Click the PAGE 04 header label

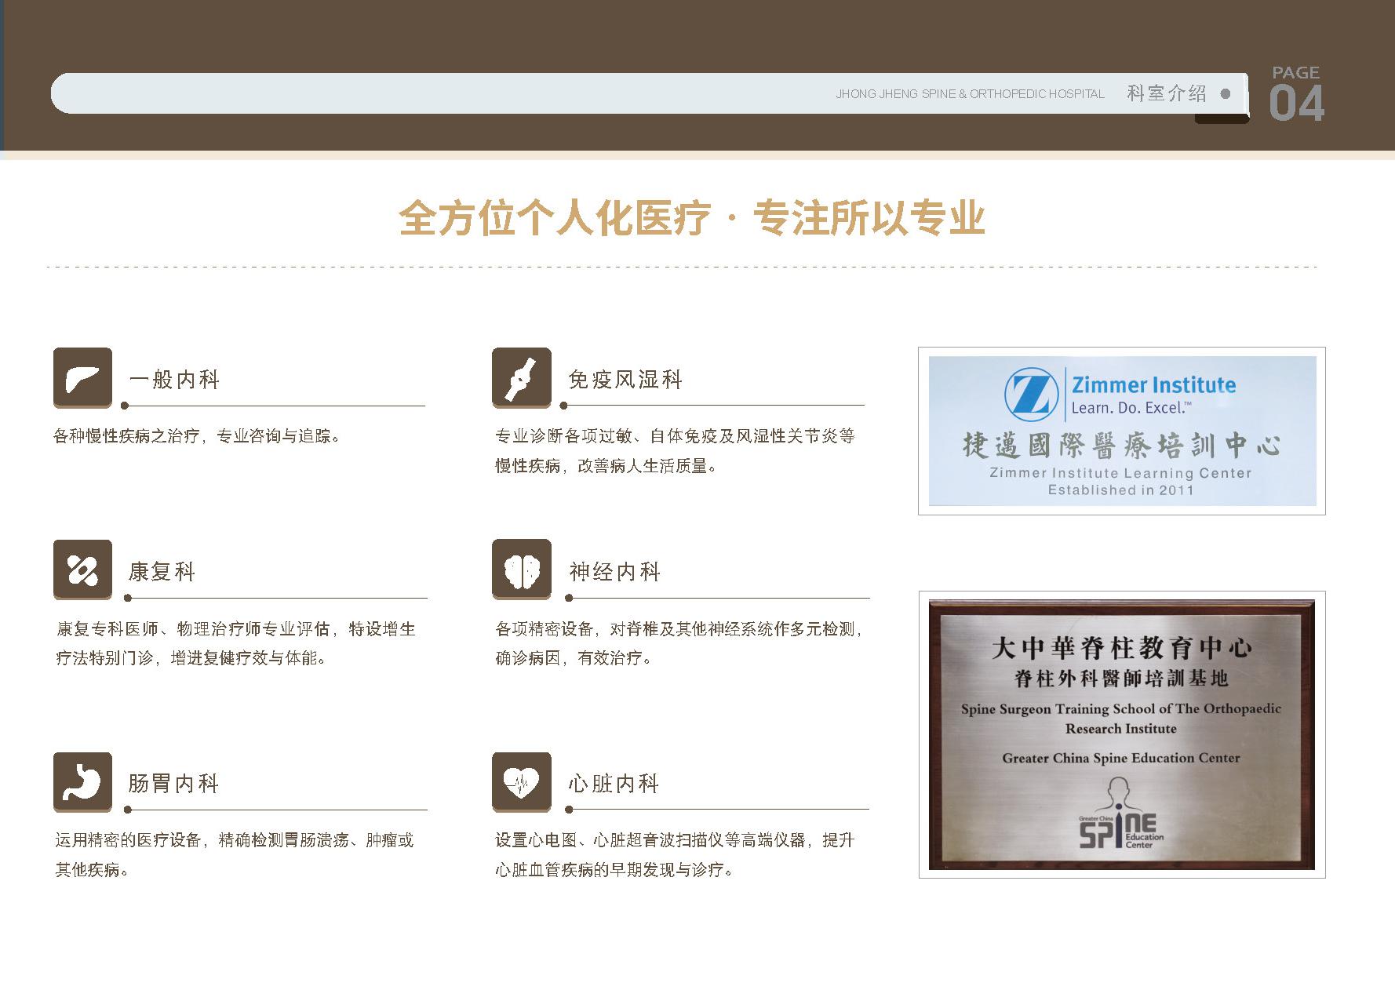(1295, 90)
